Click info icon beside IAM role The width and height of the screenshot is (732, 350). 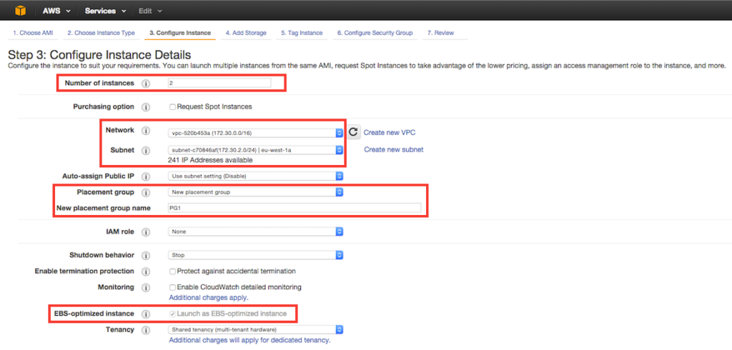pos(146,232)
